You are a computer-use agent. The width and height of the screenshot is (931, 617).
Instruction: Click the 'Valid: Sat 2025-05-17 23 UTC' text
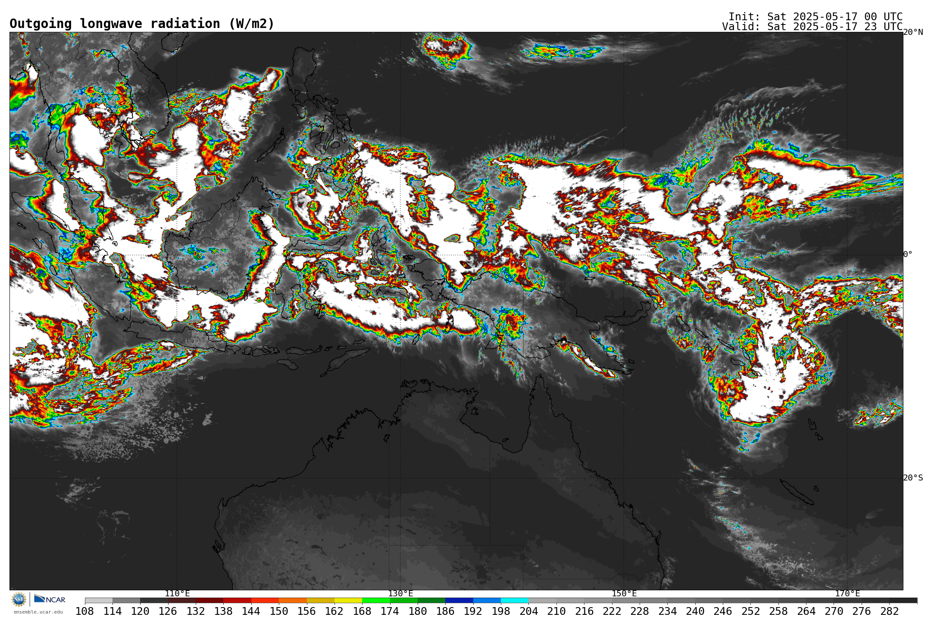pyautogui.click(x=812, y=27)
